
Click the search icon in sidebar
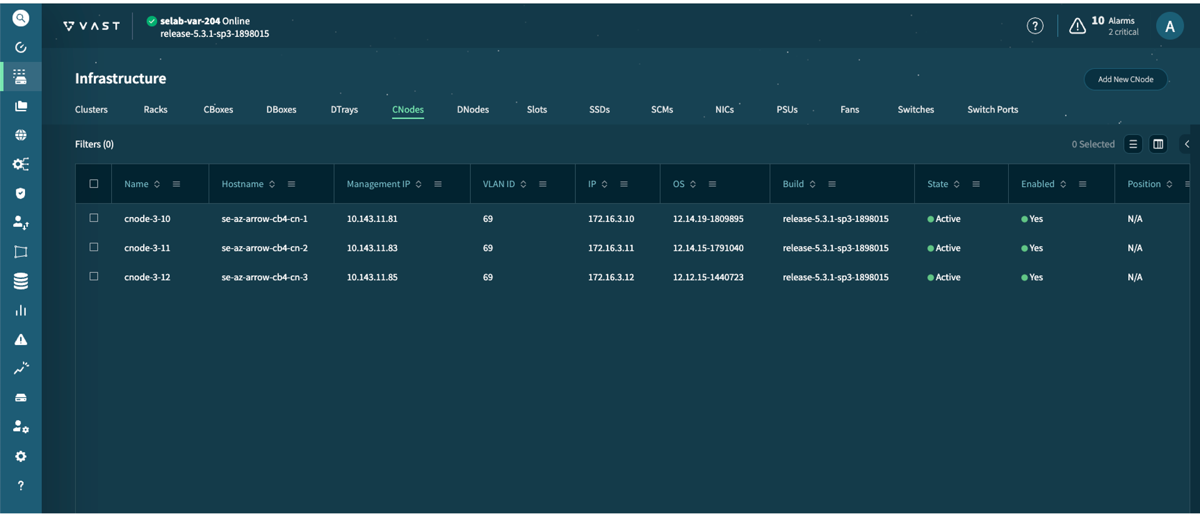pos(21,18)
